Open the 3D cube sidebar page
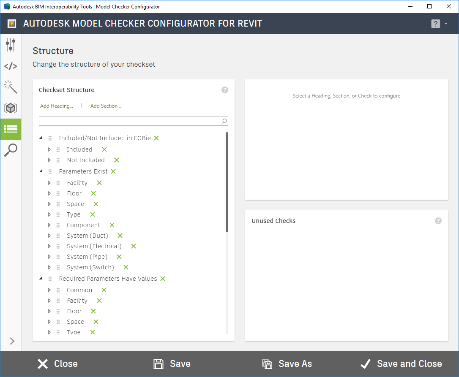The image size is (459, 377). pyautogui.click(x=11, y=108)
